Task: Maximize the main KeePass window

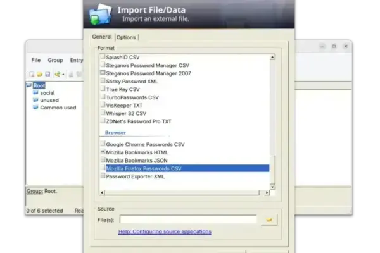Action: (334, 46)
